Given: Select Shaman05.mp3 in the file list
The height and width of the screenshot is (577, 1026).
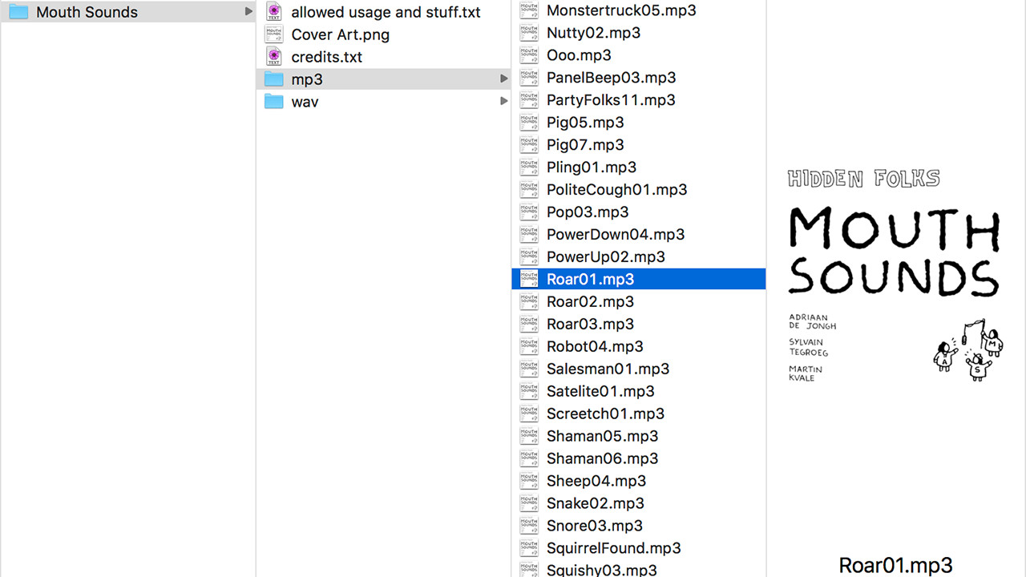Looking at the screenshot, I should tap(602, 436).
